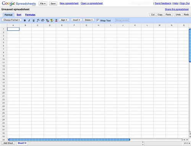Click the Copy button

click(160, 14)
